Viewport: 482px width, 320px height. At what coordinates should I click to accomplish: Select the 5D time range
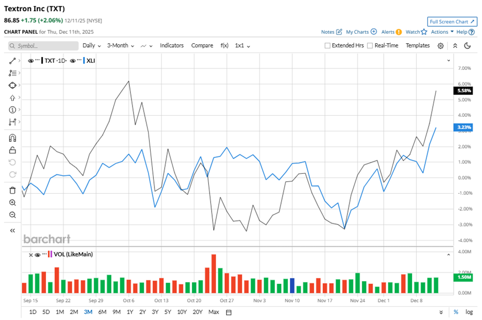pyautogui.click(x=46, y=312)
